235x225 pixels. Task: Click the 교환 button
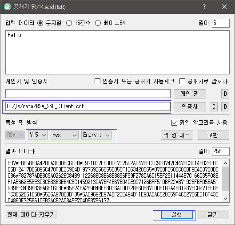pyautogui.click(x=213, y=135)
